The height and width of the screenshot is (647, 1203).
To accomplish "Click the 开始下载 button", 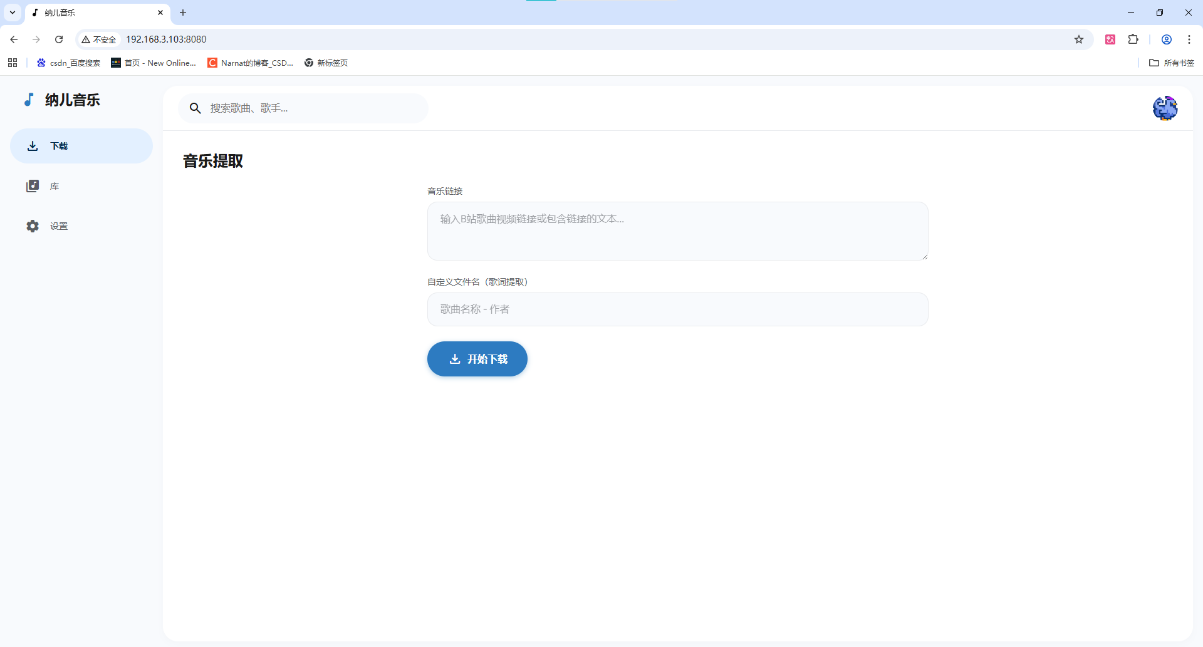I will (x=477, y=359).
